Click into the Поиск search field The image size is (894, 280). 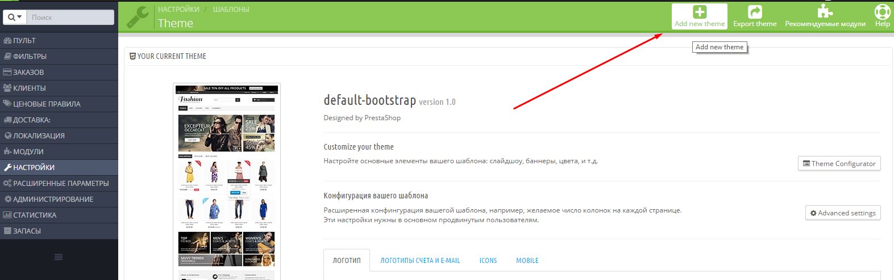click(70, 18)
